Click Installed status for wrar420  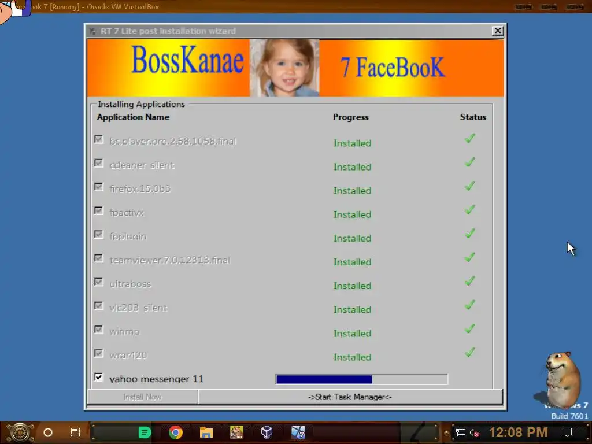point(352,357)
